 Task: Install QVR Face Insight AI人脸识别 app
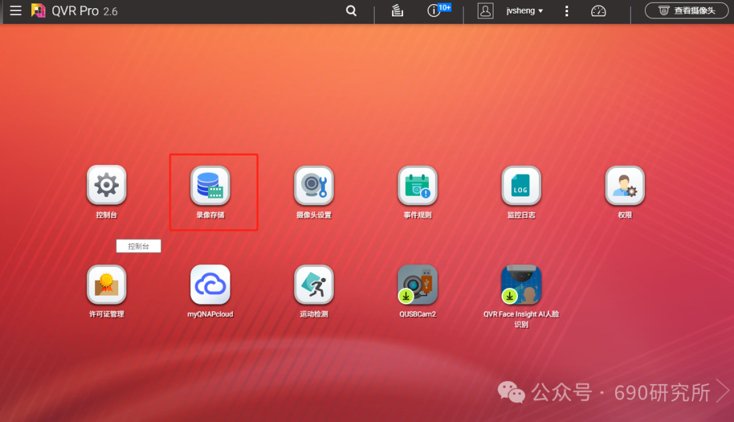pyautogui.click(x=521, y=285)
